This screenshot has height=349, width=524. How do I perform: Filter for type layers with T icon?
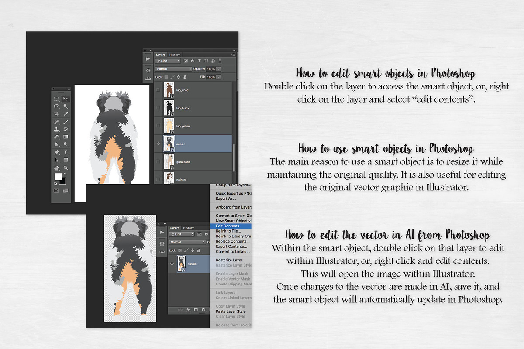pyautogui.click(x=199, y=61)
